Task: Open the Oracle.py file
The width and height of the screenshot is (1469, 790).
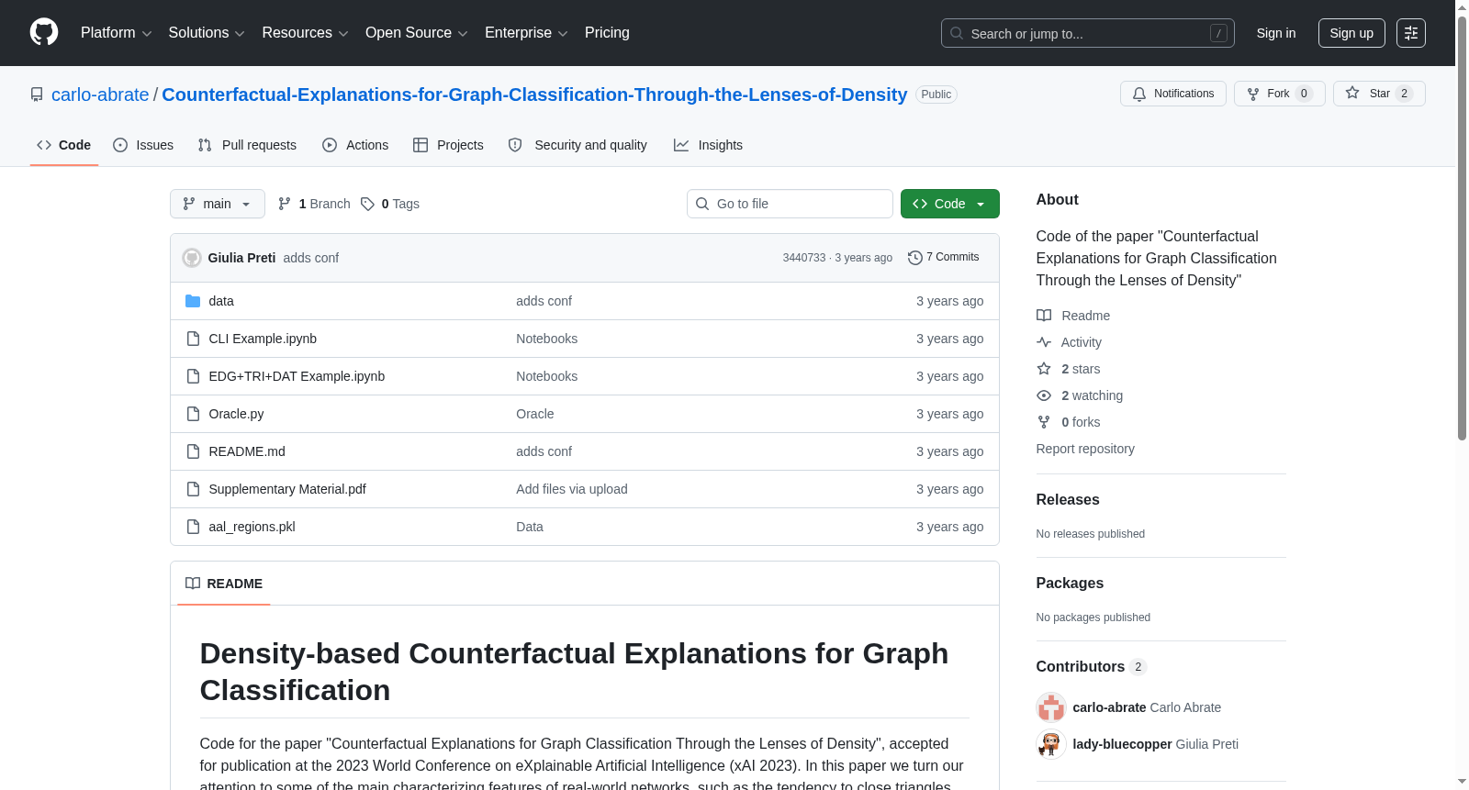Action: 236,414
